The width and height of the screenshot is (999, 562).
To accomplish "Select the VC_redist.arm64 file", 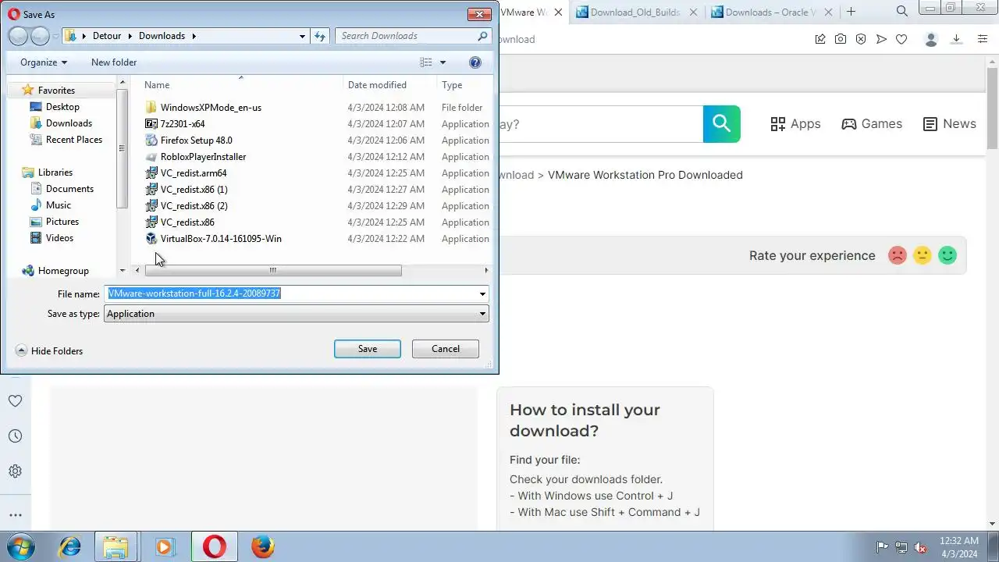I will coord(194,173).
